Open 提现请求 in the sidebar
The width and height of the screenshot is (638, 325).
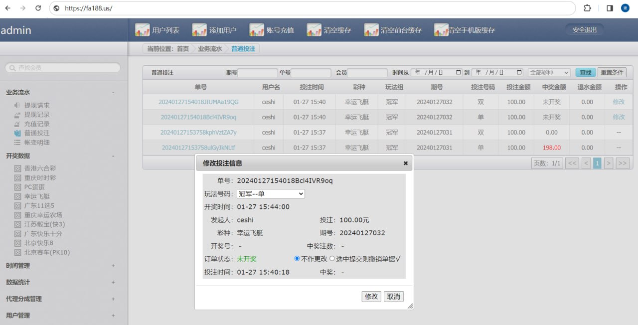pos(37,106)
